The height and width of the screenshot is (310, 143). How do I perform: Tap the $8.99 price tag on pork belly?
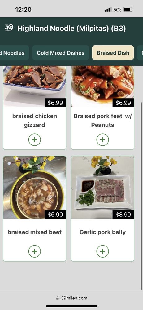pyautogui.click(x=123, y=215)
